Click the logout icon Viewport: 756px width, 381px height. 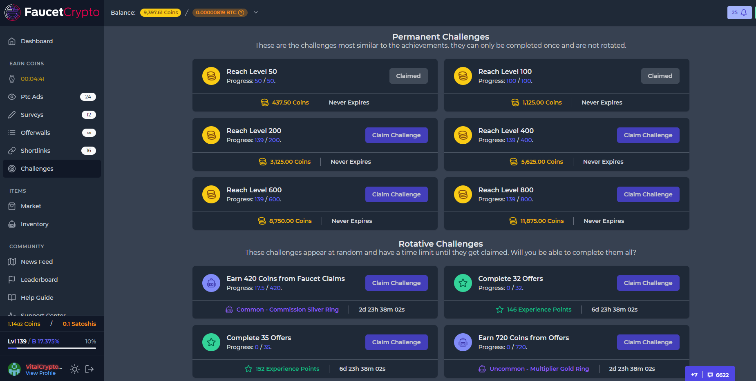[89, 369]
